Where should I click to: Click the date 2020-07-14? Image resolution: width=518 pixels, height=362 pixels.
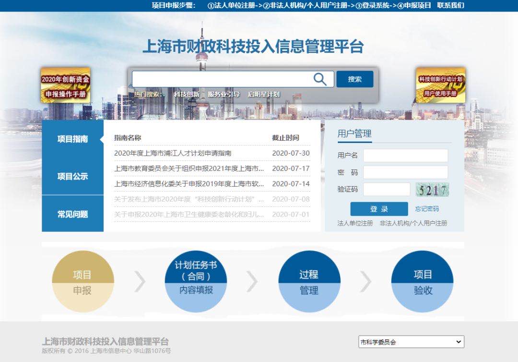[291, 183]
